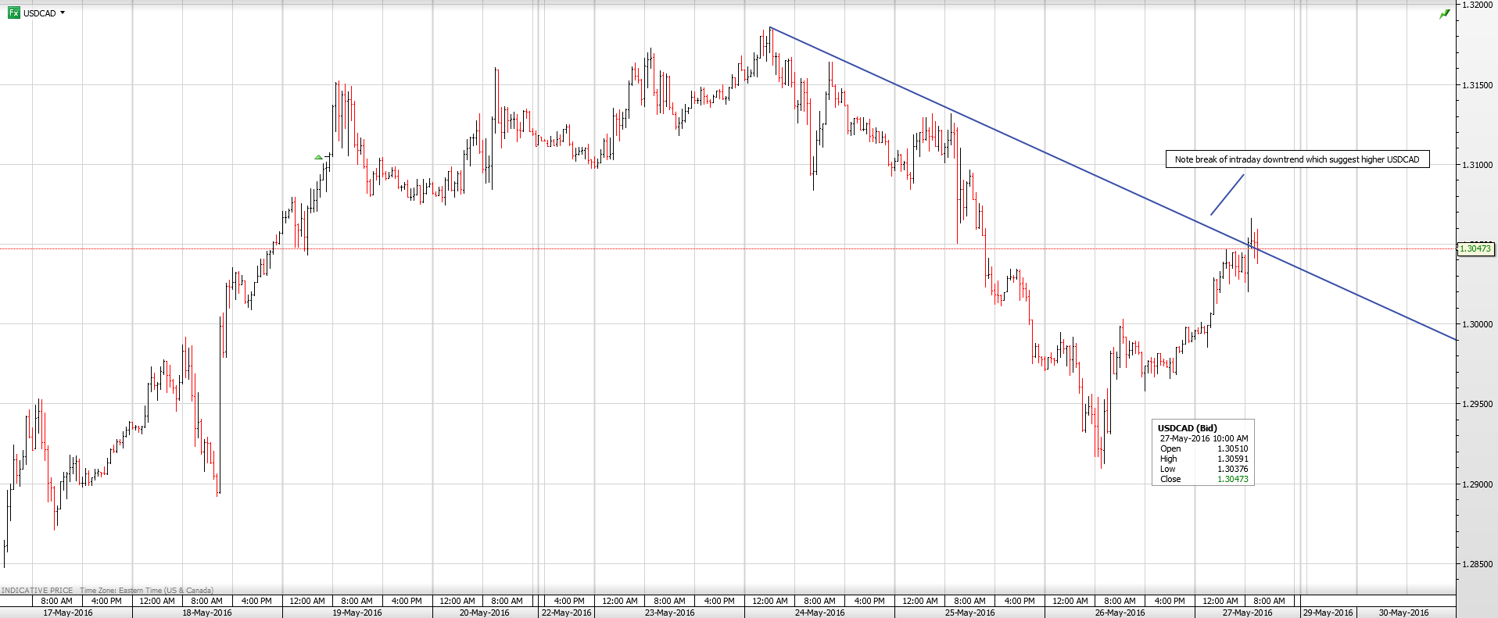Click the 17-May-2016 date on time axis
1498x618 pixels.
tap(67, 613)
